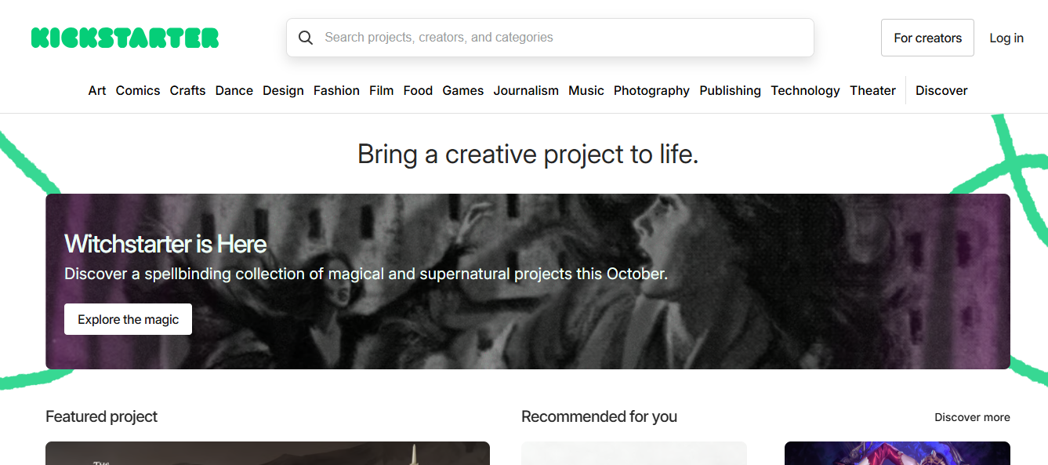Image resolution: width=1048 pixels, height=465 pixels.
Task: Click the Featured project heading
Action: tap(102, 416)
